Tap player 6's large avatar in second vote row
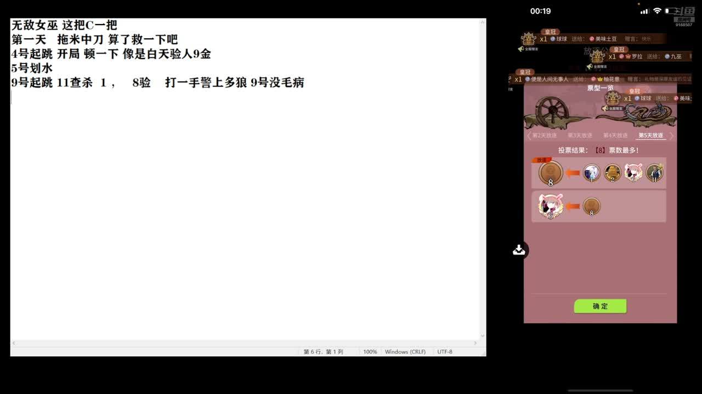The width and height of the screenshot is (702, 394). tap(551, 206)
